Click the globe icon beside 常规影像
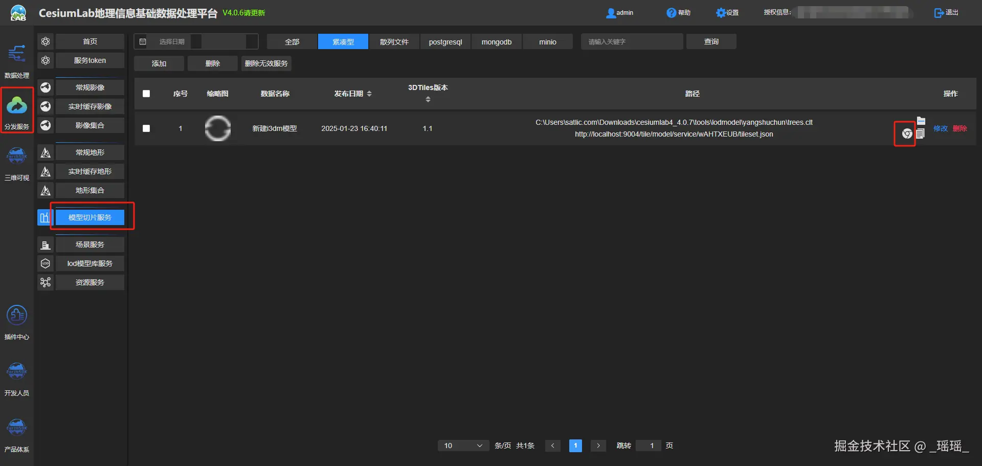The width and height of the screenshot is (982, 466). click(46, 87)
